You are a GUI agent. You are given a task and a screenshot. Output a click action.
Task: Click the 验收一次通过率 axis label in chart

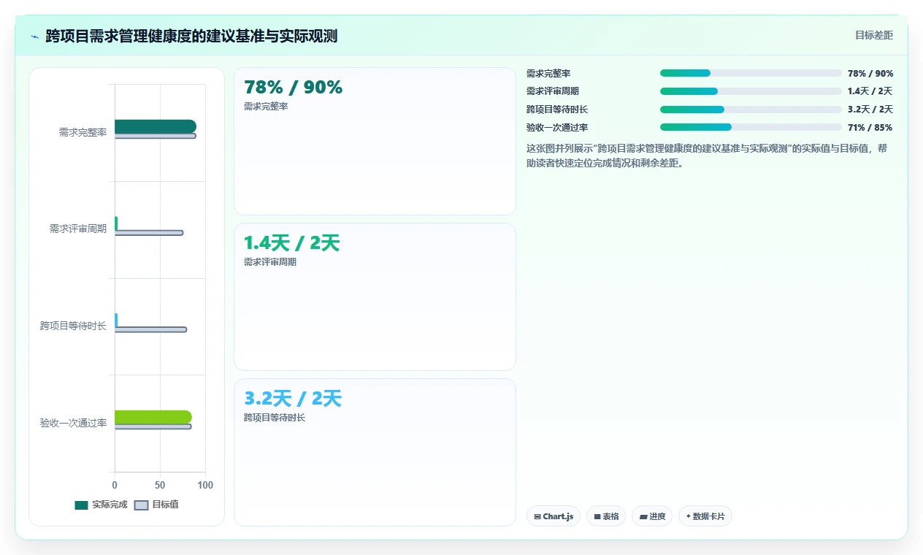coord(73,423)
